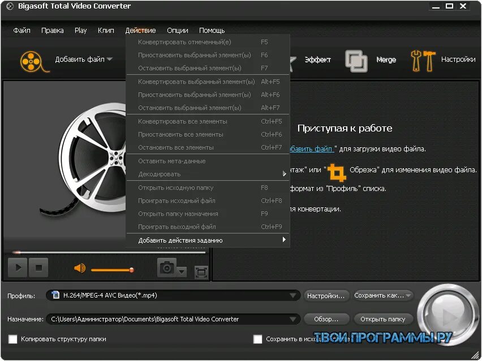Toggle fullscreen preview icon

pyautogui.click(x=201, y=272)
